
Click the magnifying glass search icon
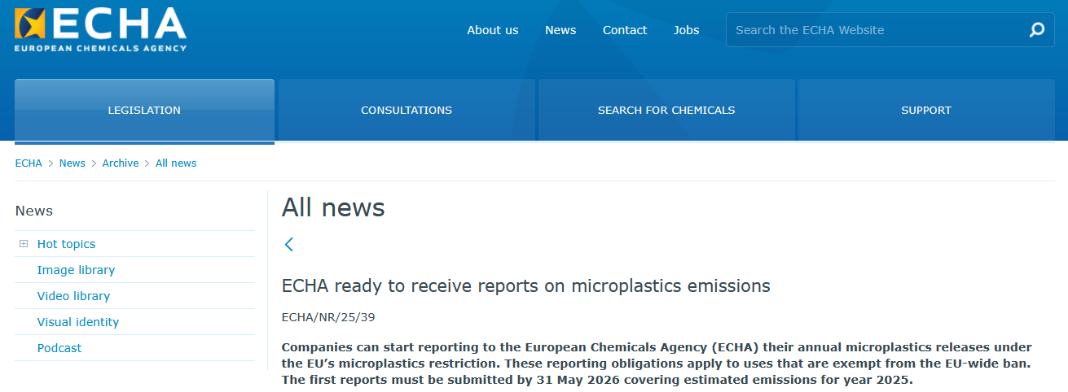point(1036,30)
